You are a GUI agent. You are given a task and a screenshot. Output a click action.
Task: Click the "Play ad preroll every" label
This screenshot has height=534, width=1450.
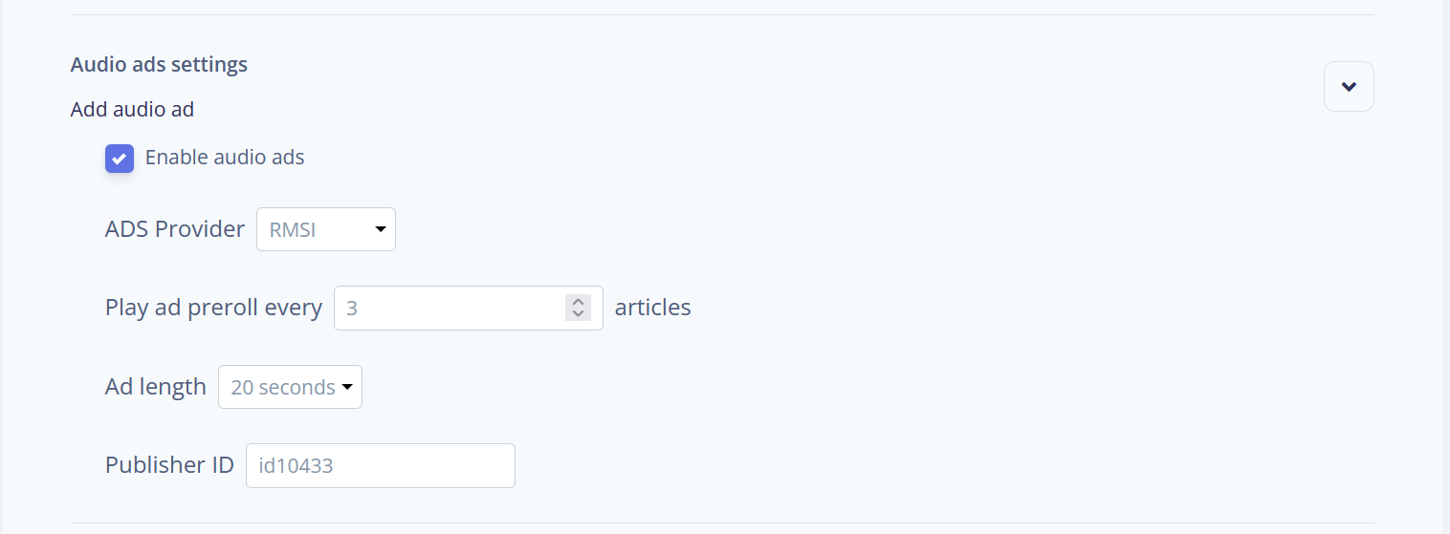213,309
